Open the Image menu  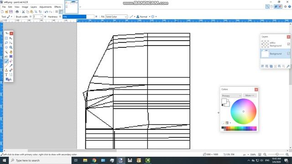coord(25,7)
